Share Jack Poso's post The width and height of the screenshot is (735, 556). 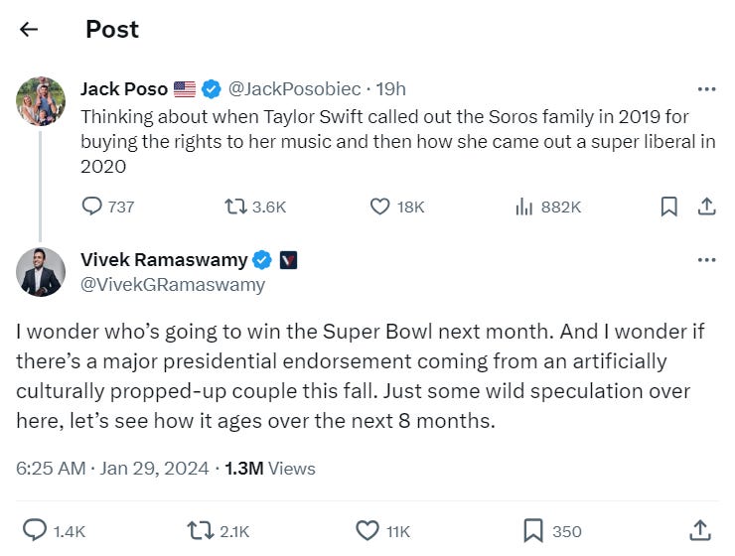pyautogui.click(x=706, y=207)
